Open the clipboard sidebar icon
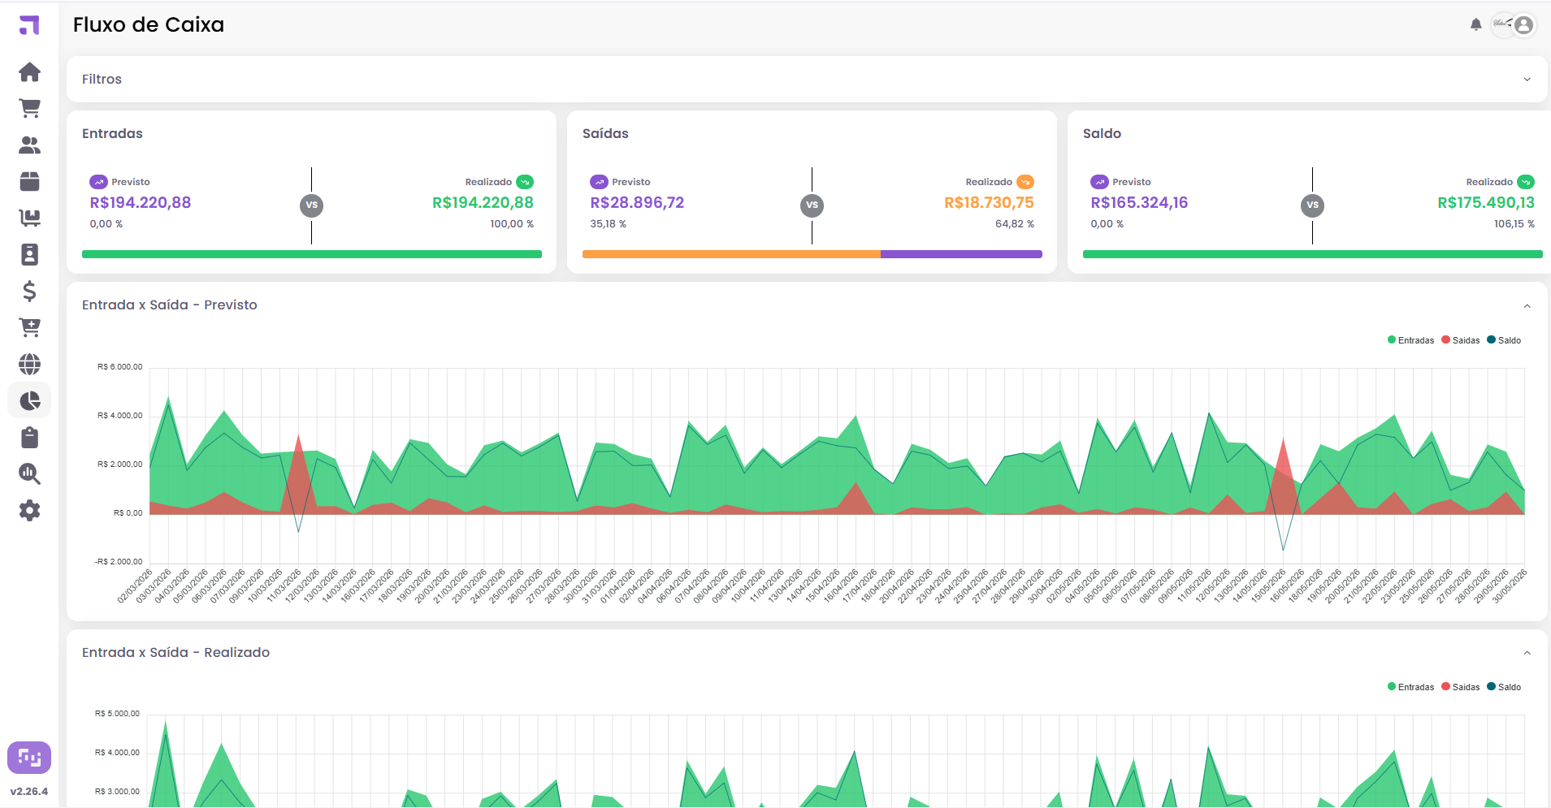This screenshot has height=808, width=1551. point(29,438)
